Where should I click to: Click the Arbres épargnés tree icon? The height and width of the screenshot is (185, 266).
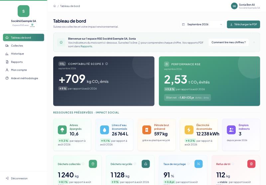[x=62, y=130]
